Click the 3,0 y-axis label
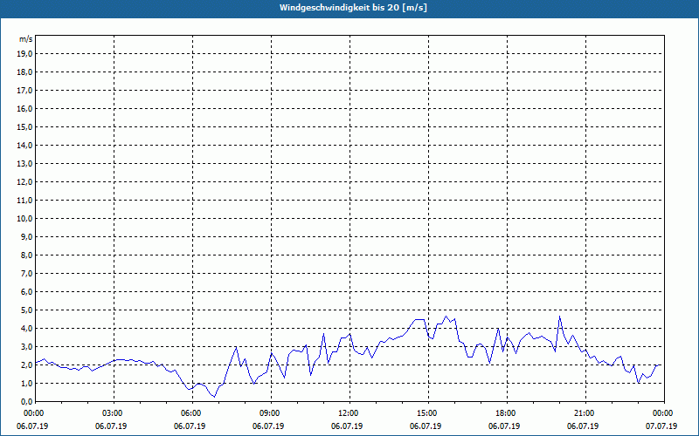This screenshot has height=436, width=699. (x=27, y=346)
